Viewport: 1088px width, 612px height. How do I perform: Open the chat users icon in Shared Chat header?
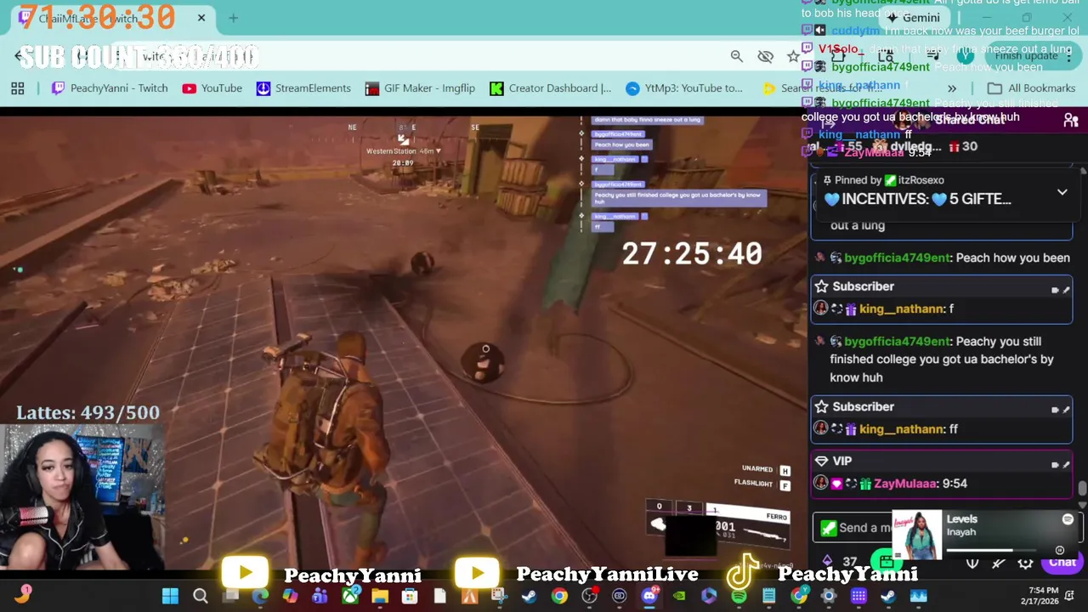(1071, 121)
